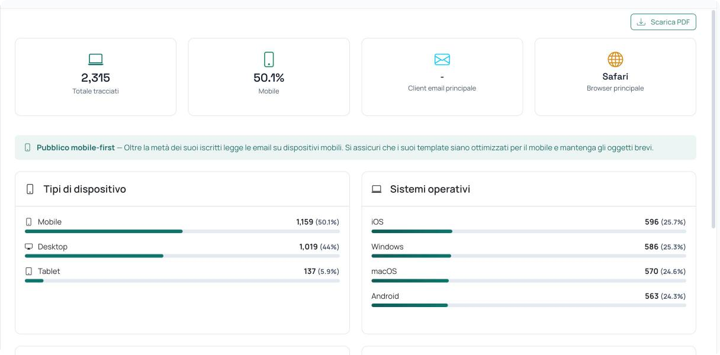This screenshot has width=720, height=355.
Task: Click the iOS label
Action: coord(377,222)
